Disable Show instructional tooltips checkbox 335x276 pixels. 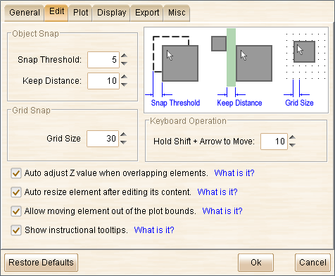(x=16, y=230)
